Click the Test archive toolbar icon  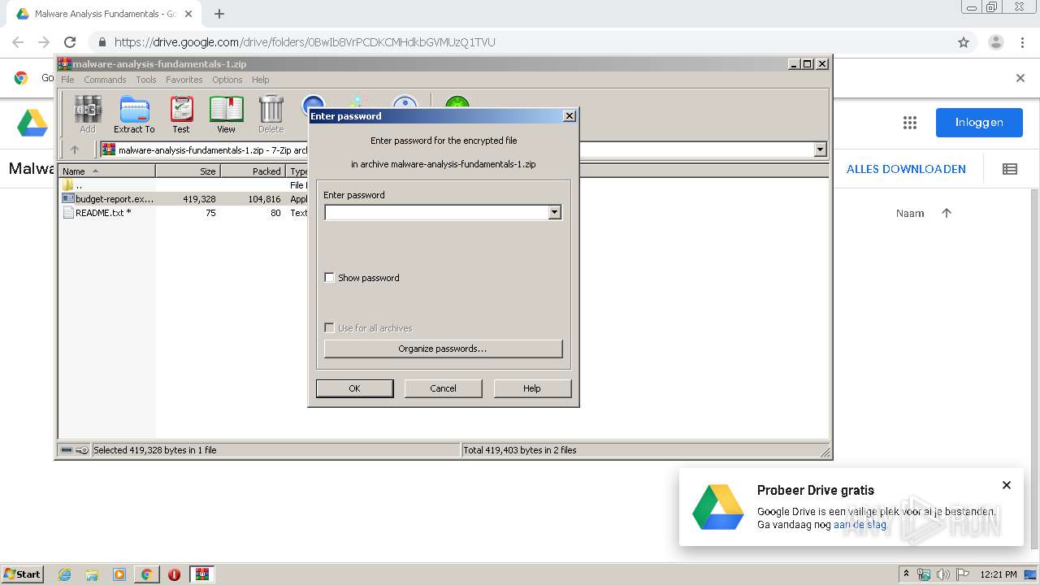pos(181,114)
